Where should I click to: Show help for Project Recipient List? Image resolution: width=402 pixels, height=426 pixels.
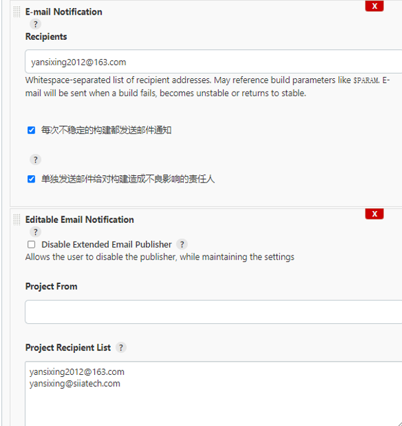tap(121, 348)
